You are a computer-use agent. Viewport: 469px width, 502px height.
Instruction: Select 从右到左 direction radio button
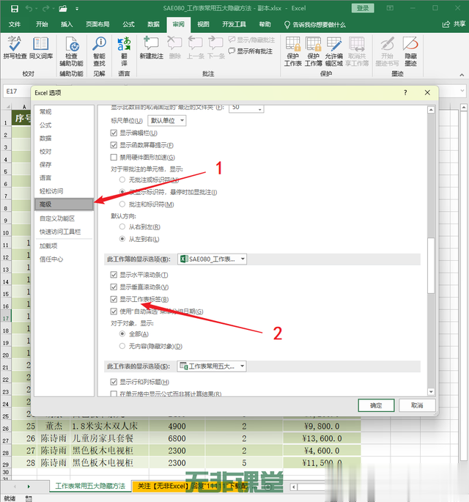click(122, 226)
